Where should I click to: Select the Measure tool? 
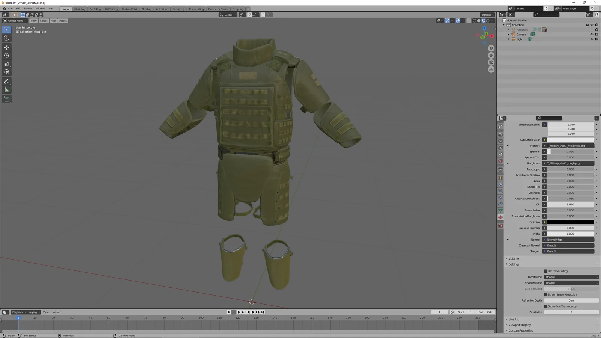pyautogui.click(x=6, y=89)
